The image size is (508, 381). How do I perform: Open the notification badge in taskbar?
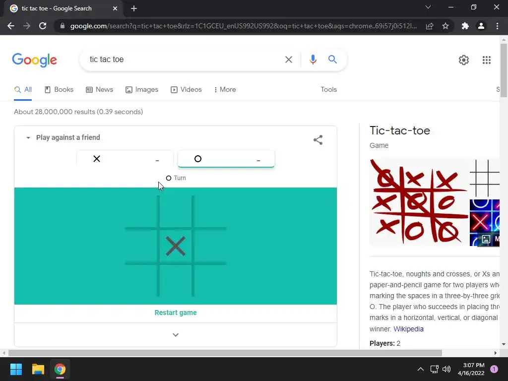click(x=494, y=369)
